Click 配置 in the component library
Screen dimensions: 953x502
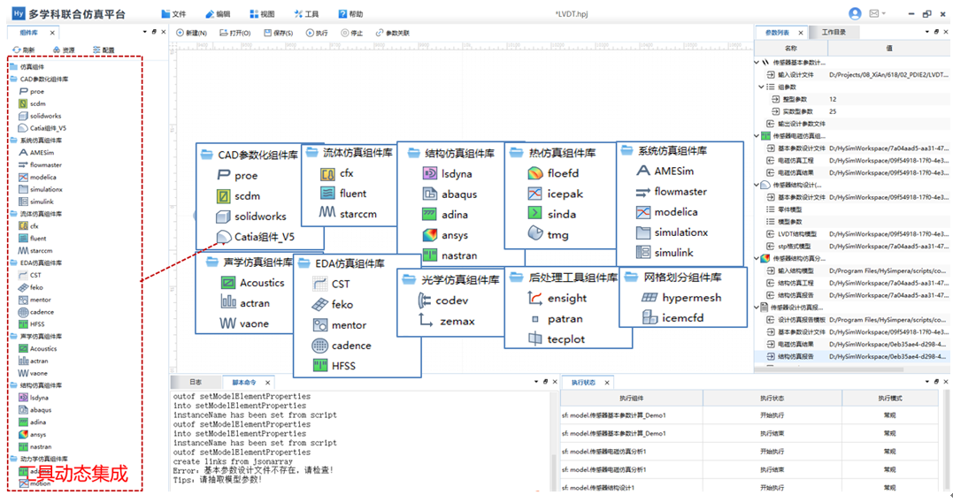pyautogui.click(x=104, y=49)
